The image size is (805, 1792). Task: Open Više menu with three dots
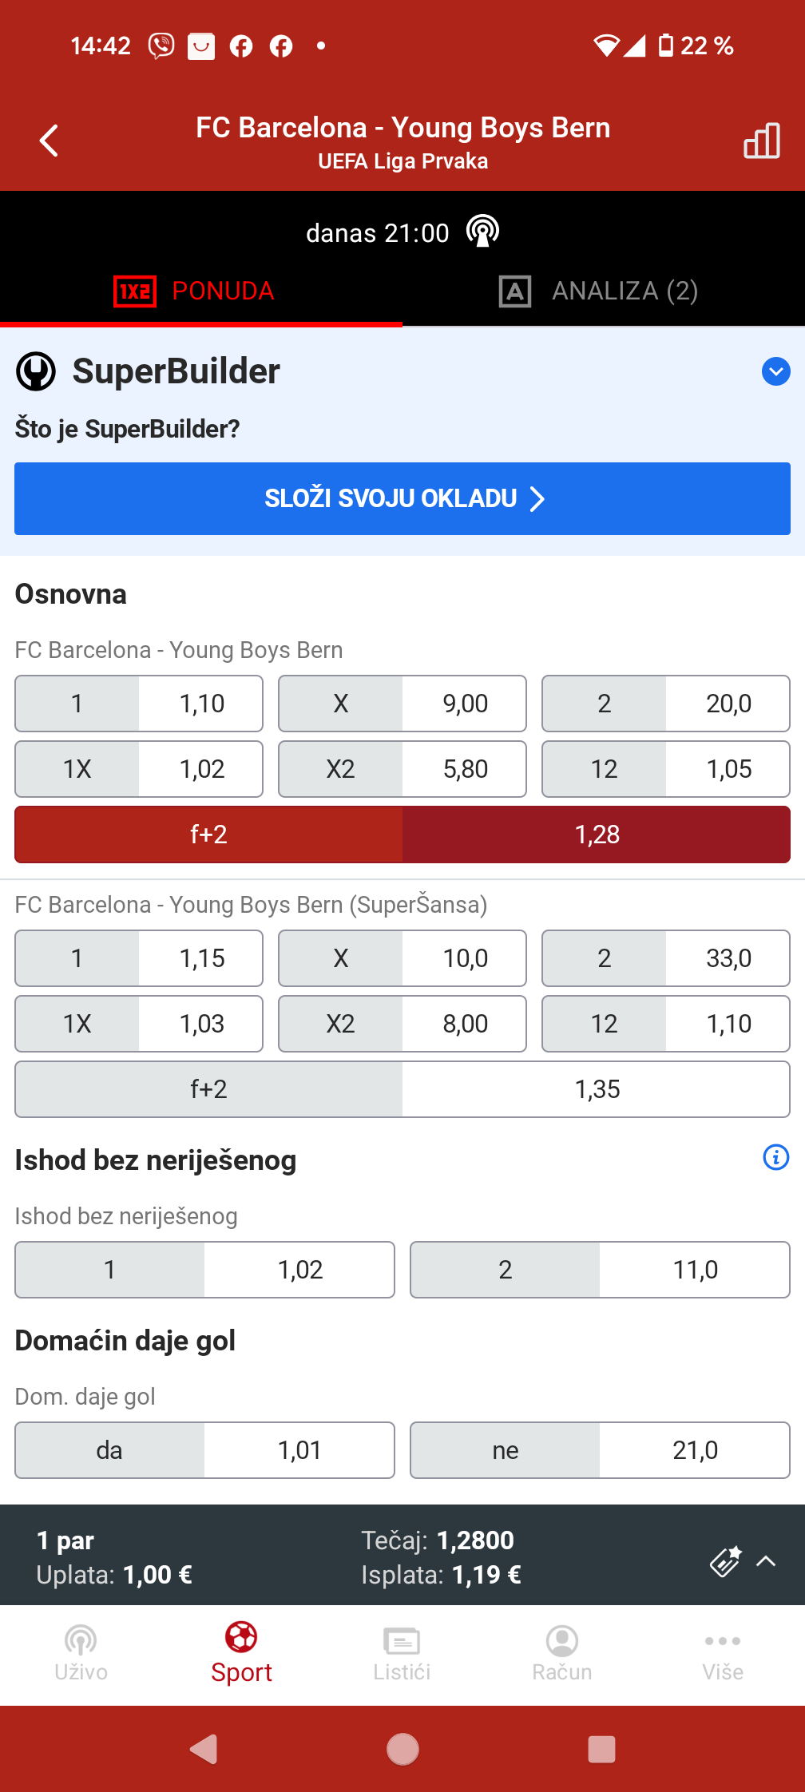pos(723,1651)
